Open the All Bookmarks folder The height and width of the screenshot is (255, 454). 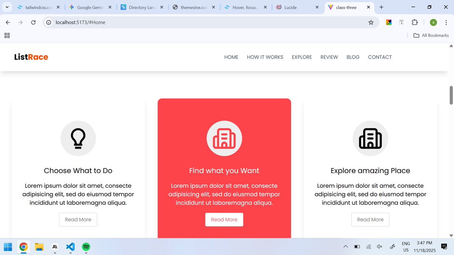pos(431,35)
